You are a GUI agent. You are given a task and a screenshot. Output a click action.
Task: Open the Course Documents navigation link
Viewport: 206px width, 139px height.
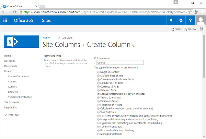18,76
